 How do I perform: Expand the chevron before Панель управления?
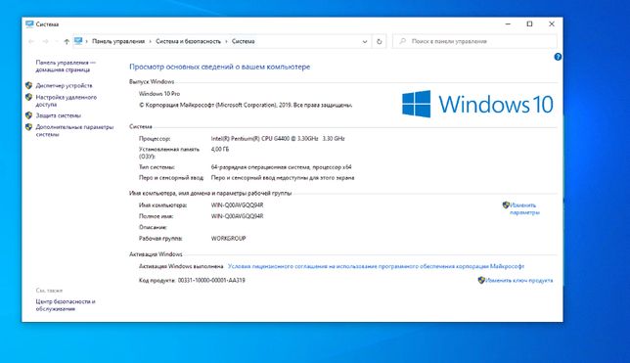pos(87,41)
